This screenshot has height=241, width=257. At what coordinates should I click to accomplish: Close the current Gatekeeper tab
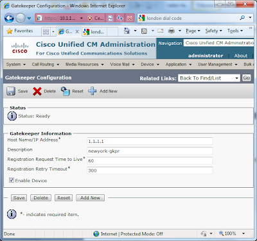tap(77, 32)
